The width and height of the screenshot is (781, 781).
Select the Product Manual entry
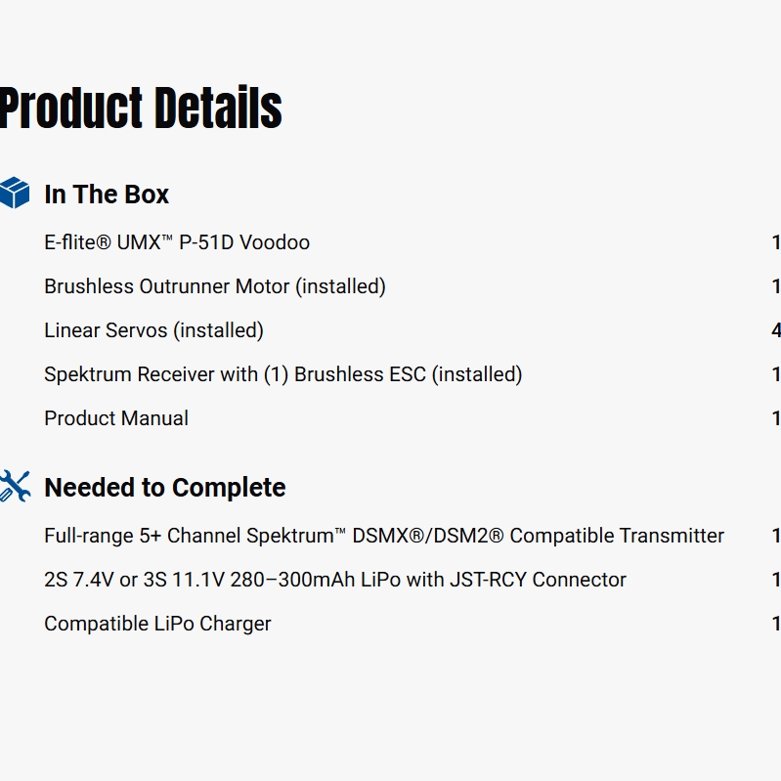(x=116, y=418)
